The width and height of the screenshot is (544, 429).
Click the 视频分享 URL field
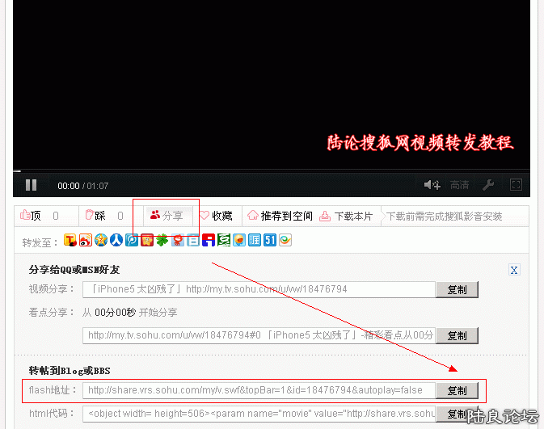point(259,289)
